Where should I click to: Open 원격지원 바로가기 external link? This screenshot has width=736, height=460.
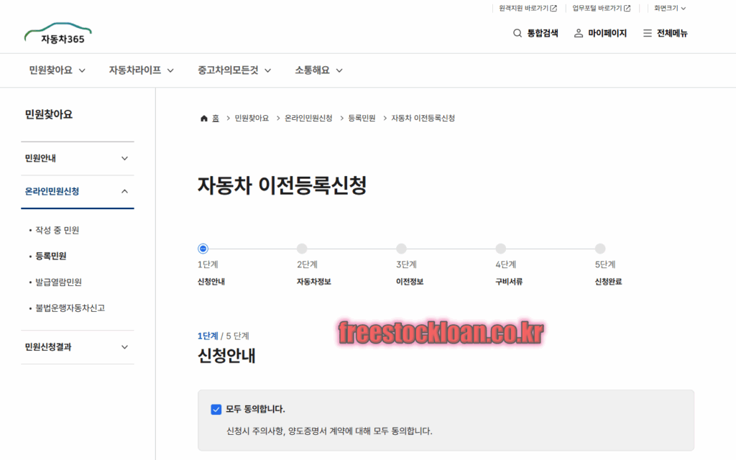(x=528, y=9)
